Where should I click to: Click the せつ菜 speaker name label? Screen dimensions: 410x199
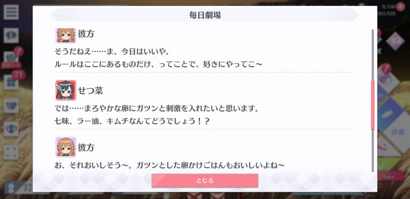tap(91, 90)
